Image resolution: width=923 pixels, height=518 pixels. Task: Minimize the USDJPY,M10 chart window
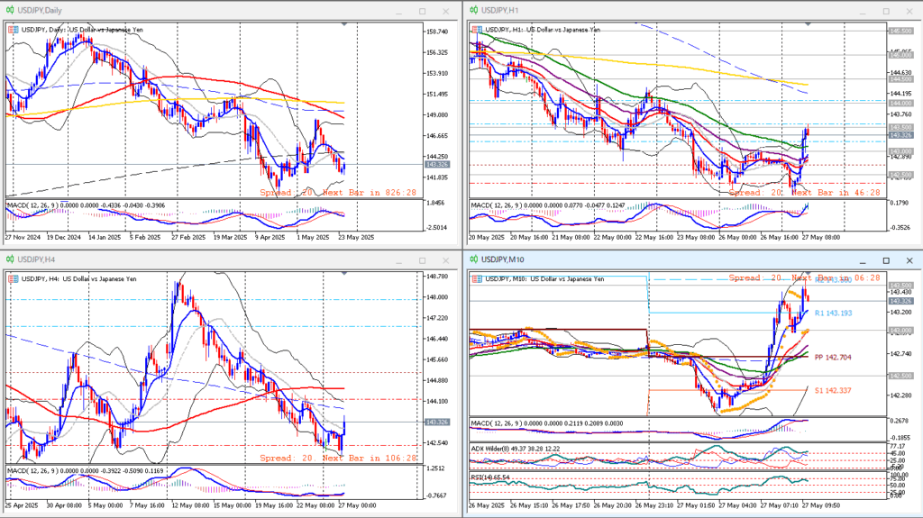click(x=863, y=260)
